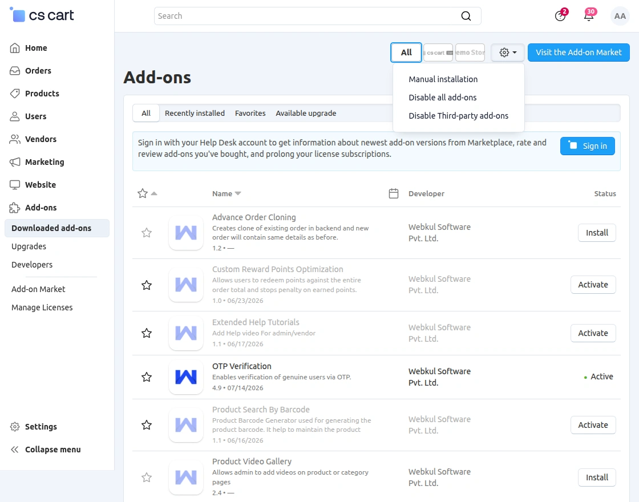Favorite Custom Reward Points Optimization star
The image size is (639, 502).
[147, 285]
